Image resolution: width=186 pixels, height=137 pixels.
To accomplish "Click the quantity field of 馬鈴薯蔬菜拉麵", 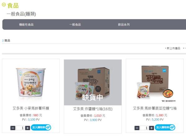I will pos(144,128).
